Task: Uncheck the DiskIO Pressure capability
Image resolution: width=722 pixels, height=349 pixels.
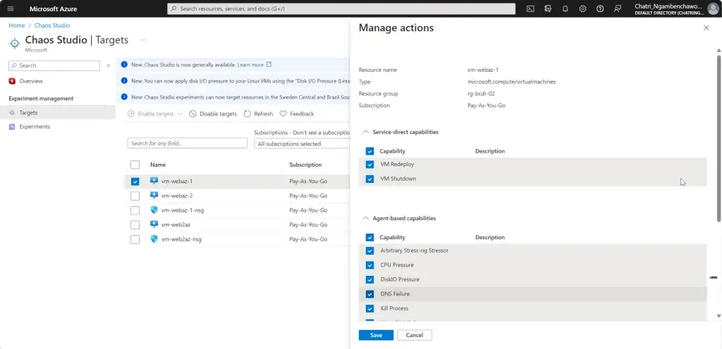Action: (369, 279)
